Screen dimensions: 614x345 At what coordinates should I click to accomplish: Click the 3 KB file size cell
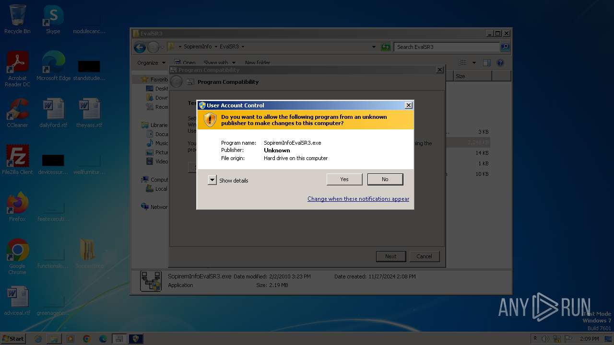click(x=484, y=132)
